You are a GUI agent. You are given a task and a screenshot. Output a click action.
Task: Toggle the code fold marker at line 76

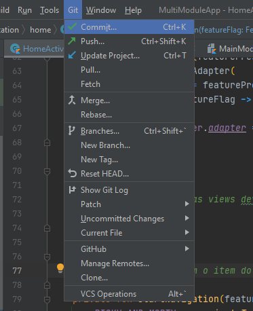pos(47,257)
